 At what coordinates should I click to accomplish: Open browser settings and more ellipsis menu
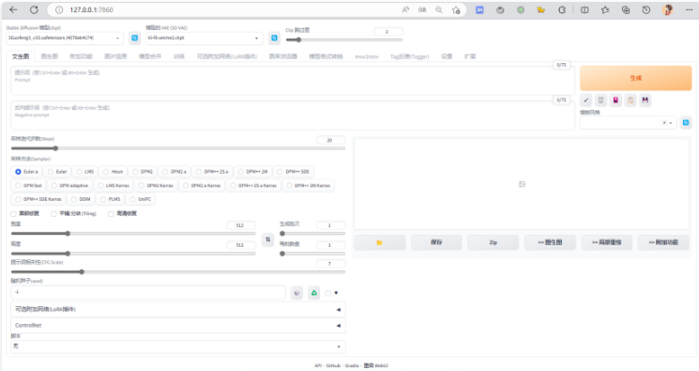689,9
